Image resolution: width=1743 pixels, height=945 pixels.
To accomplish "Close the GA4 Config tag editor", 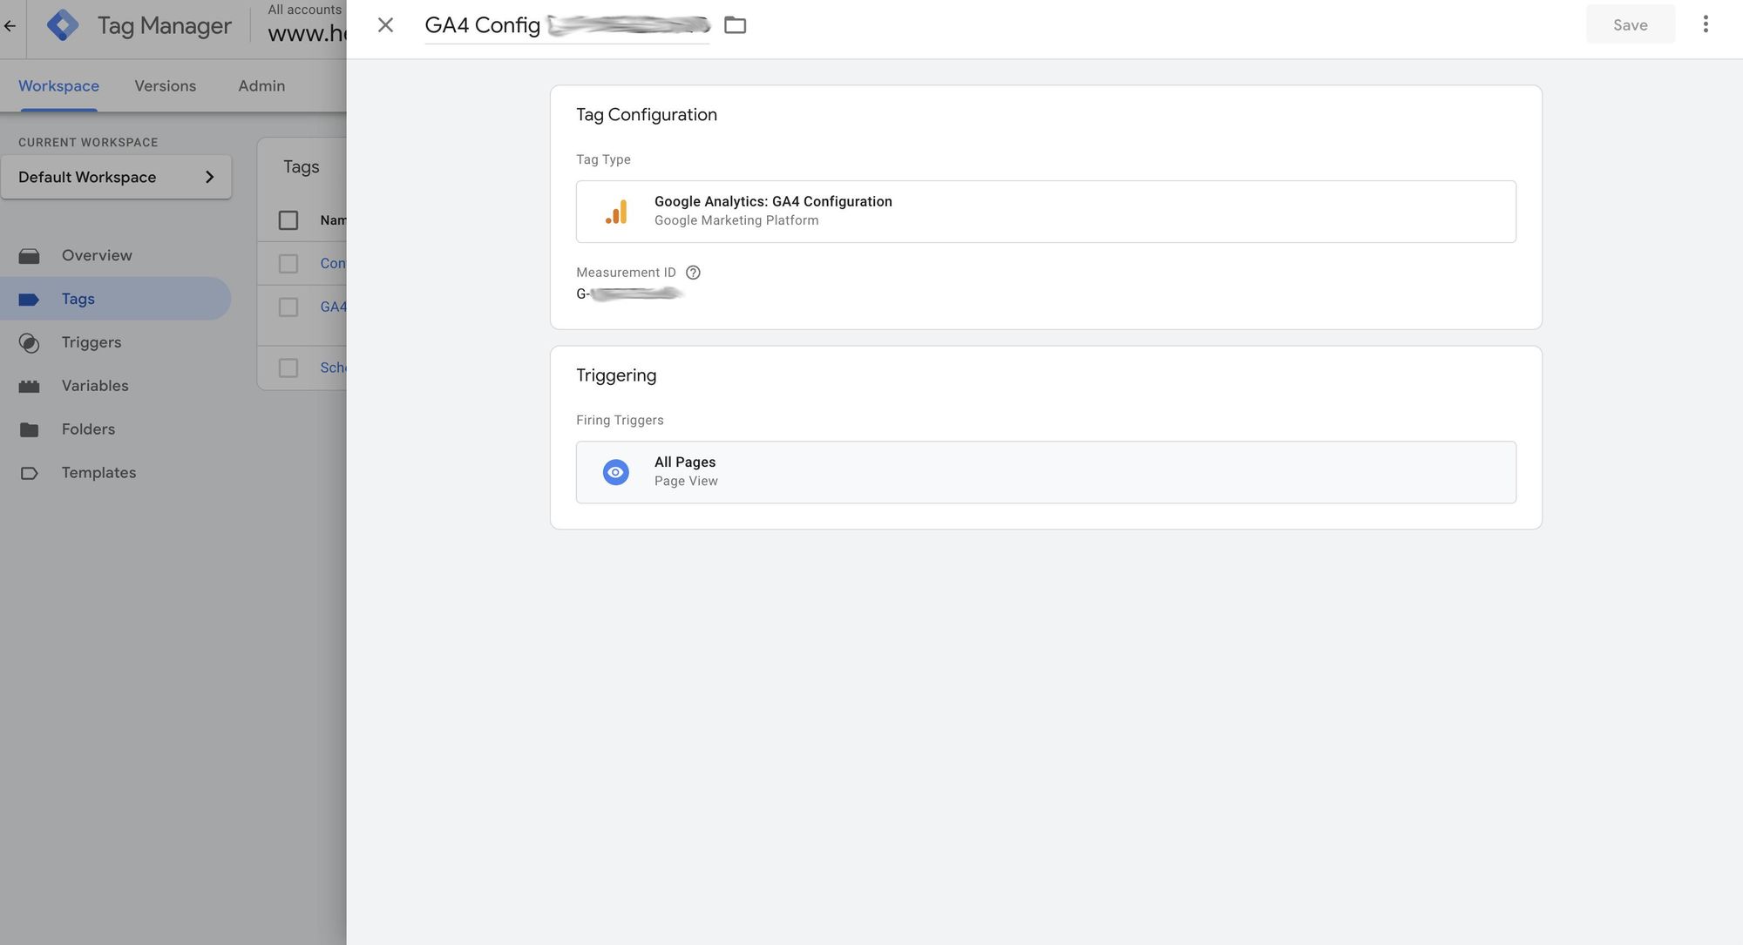I will coord(385,25).
